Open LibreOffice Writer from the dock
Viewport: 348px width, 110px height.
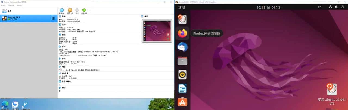(182, 88)
